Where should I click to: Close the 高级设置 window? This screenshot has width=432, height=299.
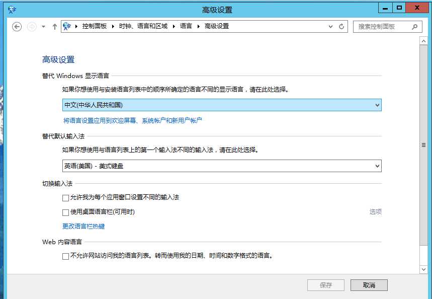pyautogui.click(x=417, y=8)
